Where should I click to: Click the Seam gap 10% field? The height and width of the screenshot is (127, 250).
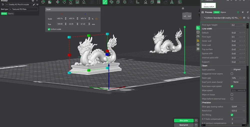tap(238, 78)
